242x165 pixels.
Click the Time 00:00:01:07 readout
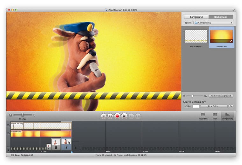[24, 155]
